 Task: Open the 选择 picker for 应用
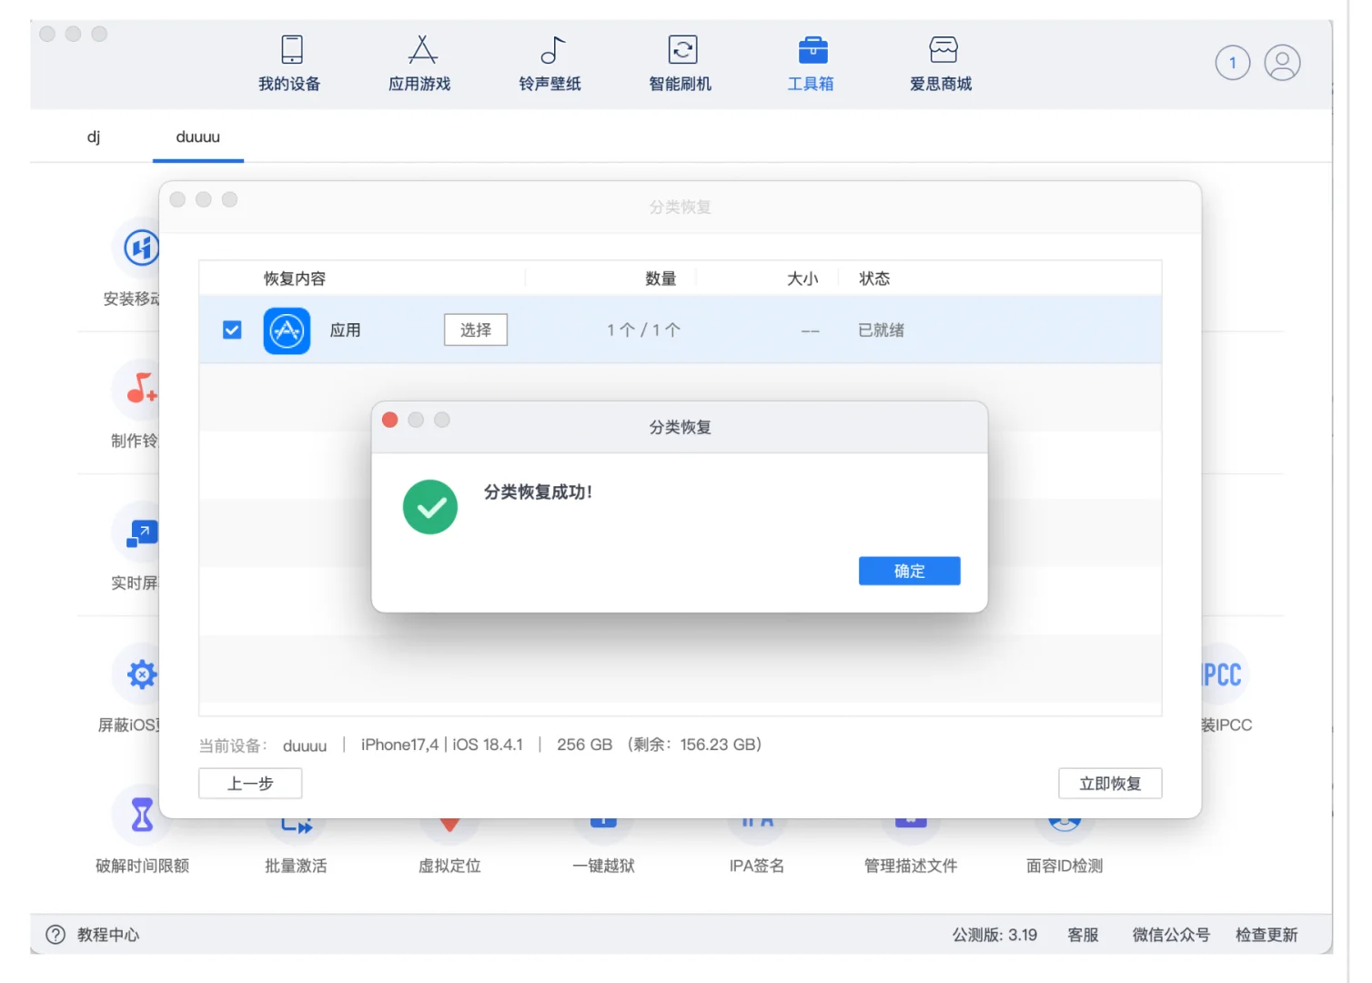(x=475, y=329)
